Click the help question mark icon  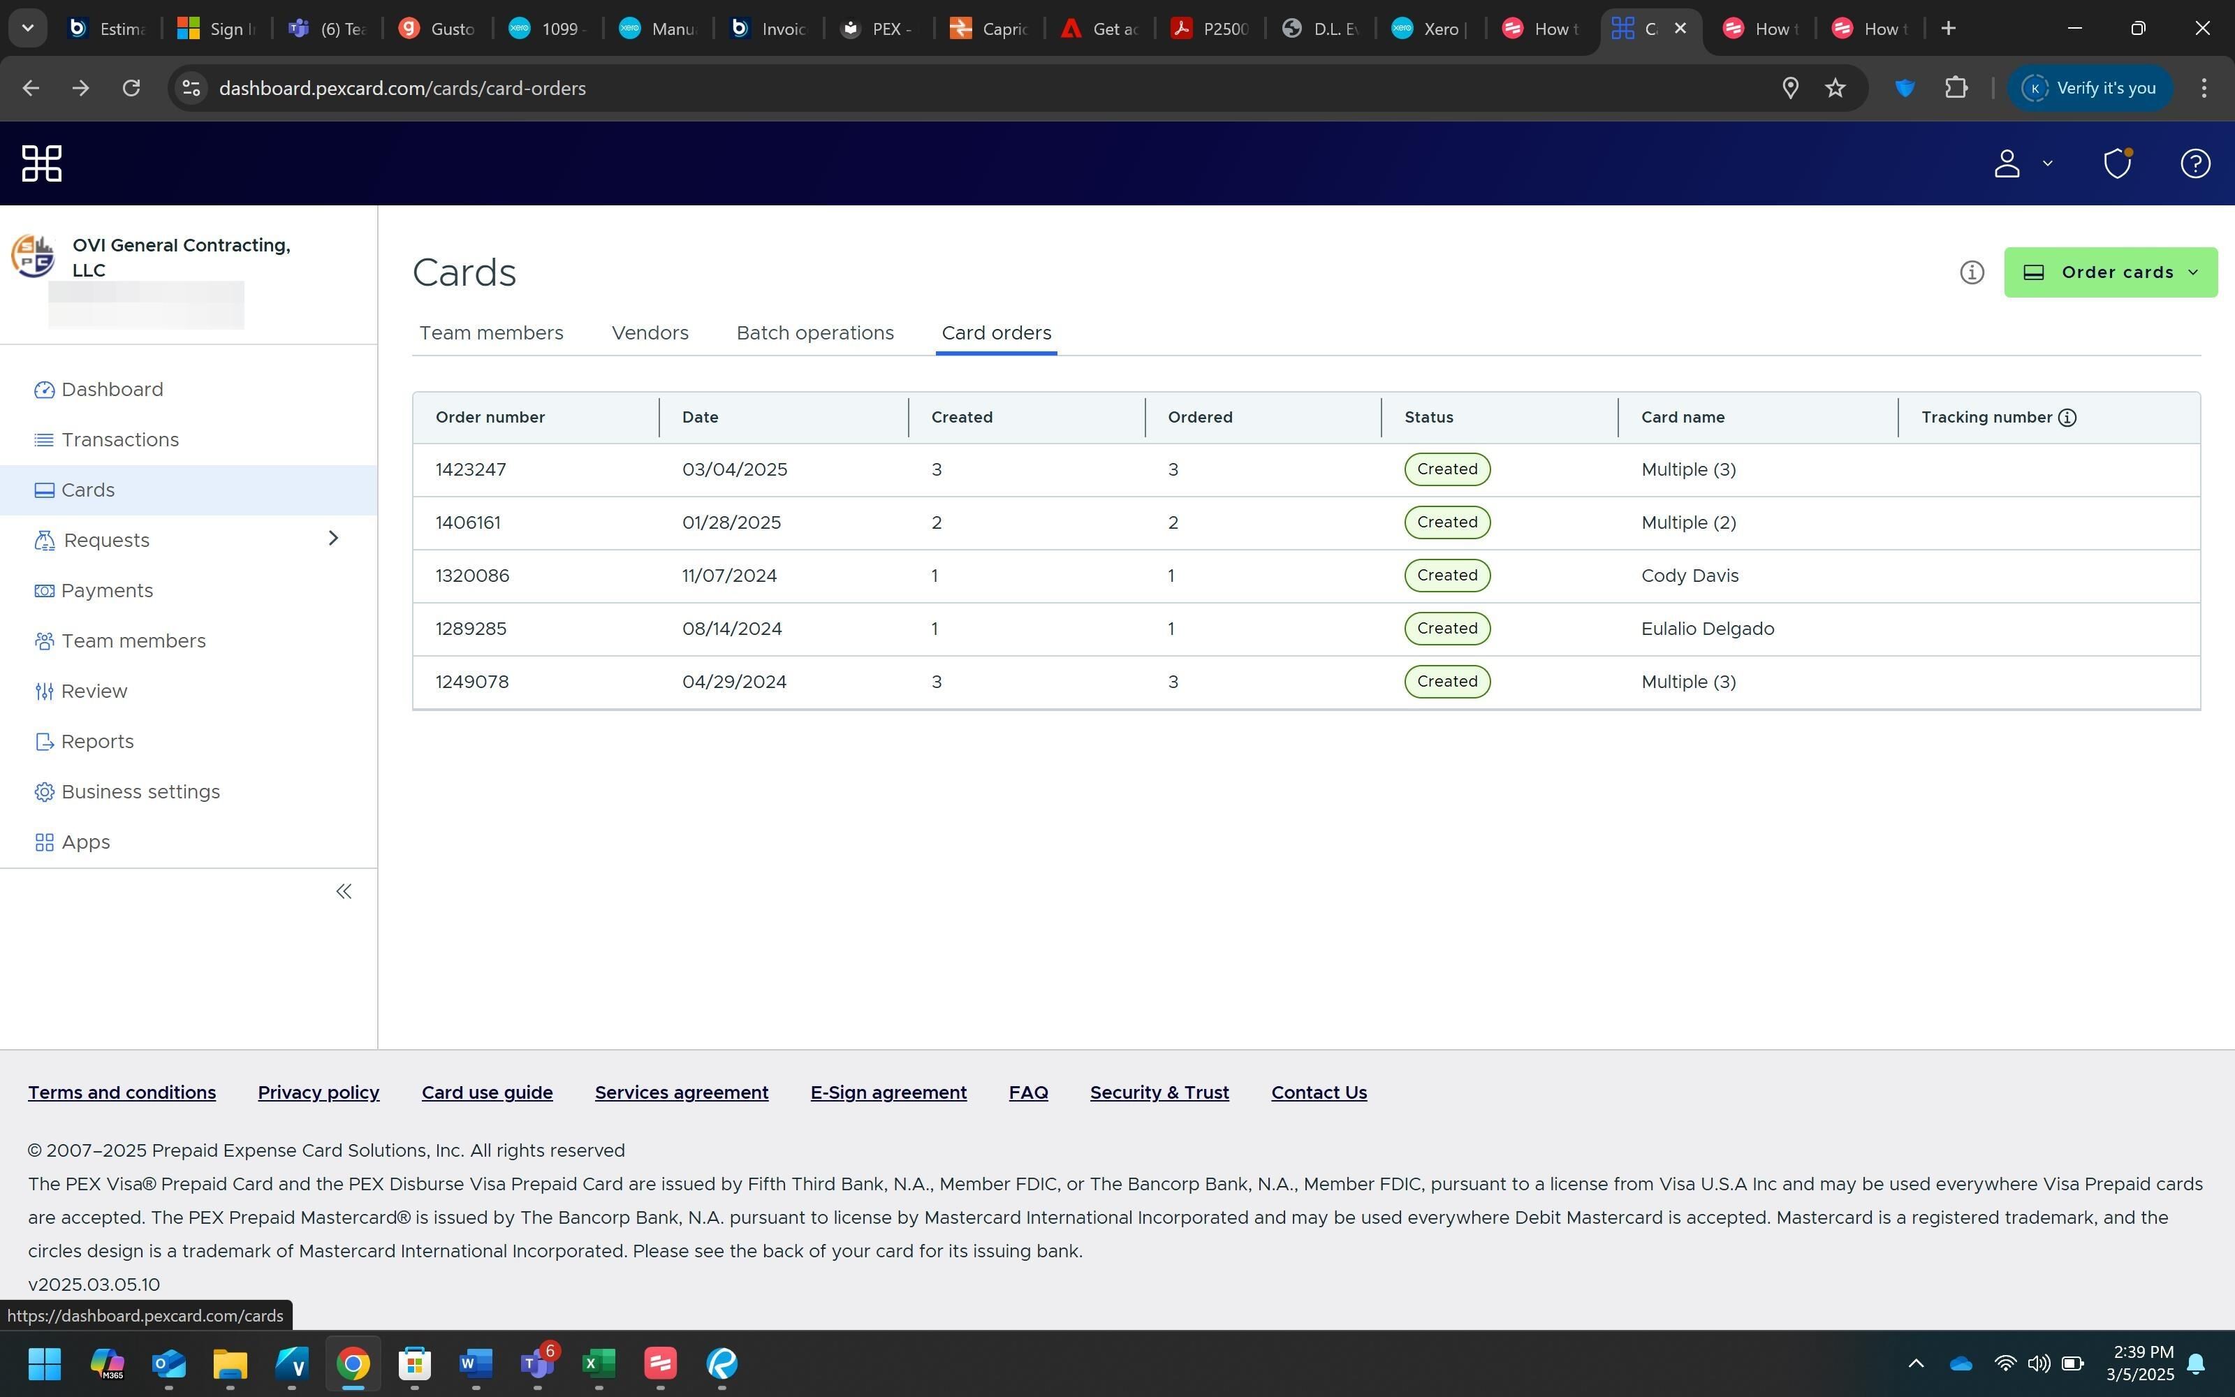point(2194,163)
